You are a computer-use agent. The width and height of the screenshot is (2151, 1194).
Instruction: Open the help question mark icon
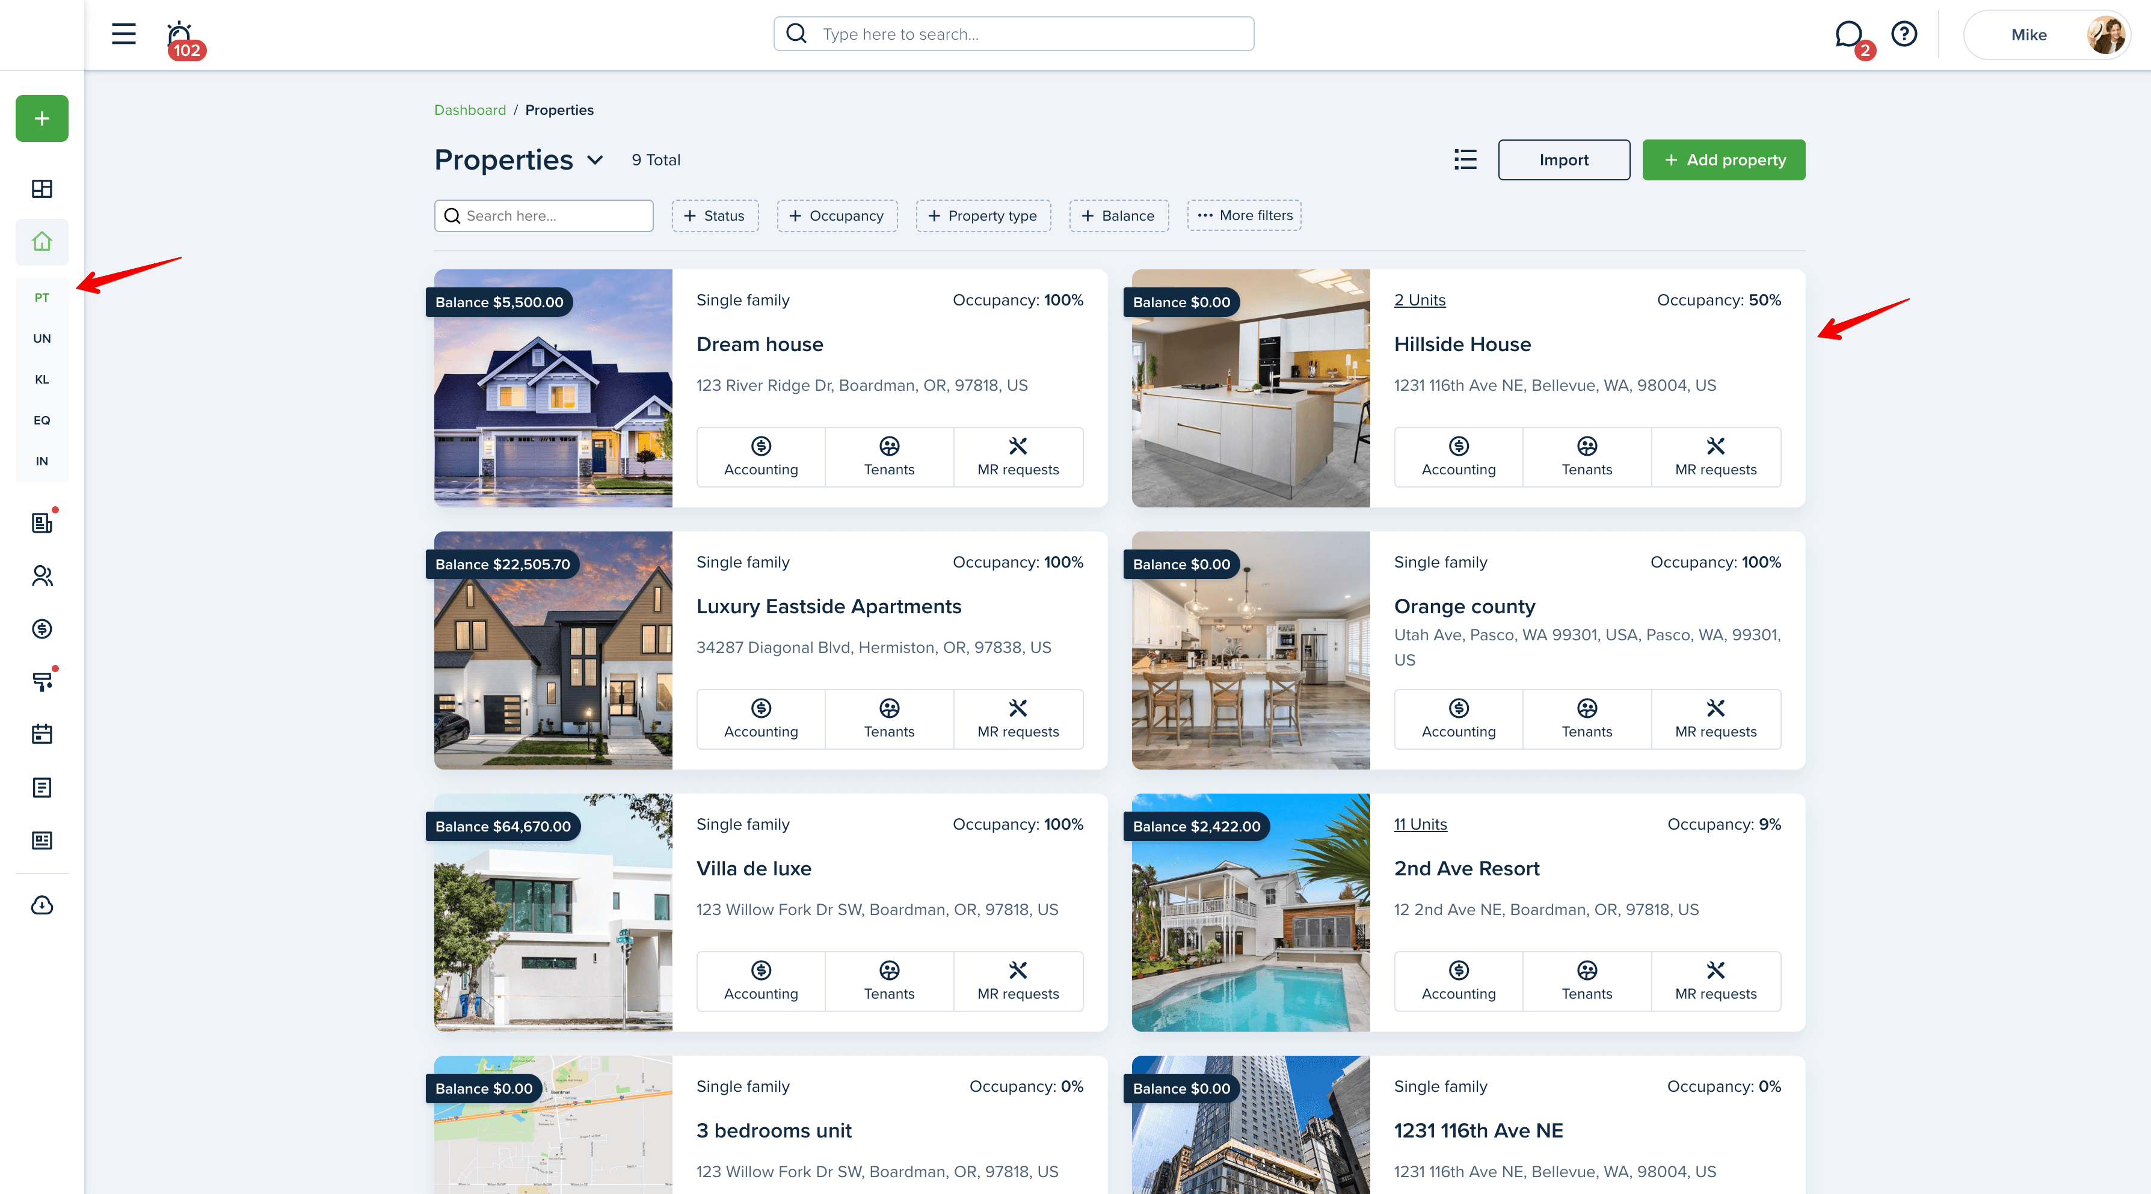(x=1904, y=34)
